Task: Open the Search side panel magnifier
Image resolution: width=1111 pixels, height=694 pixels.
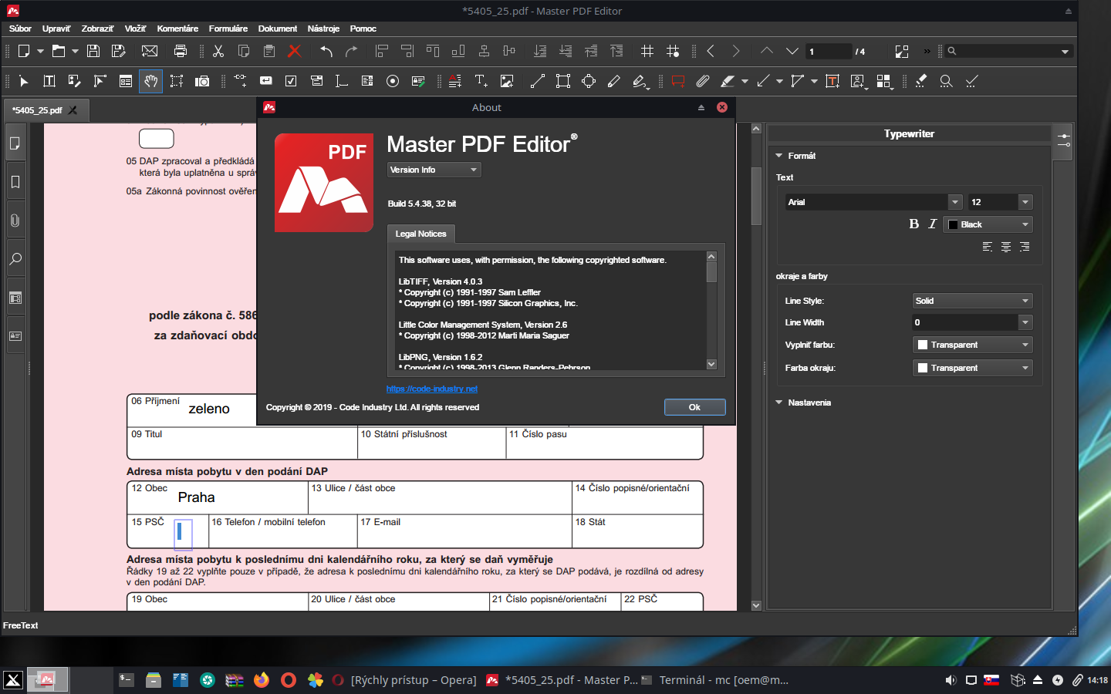Action: pyautogui.click(x=15, y=259)
